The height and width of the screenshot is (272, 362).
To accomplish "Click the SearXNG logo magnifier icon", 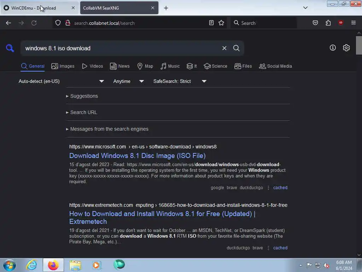I will 10,48.
